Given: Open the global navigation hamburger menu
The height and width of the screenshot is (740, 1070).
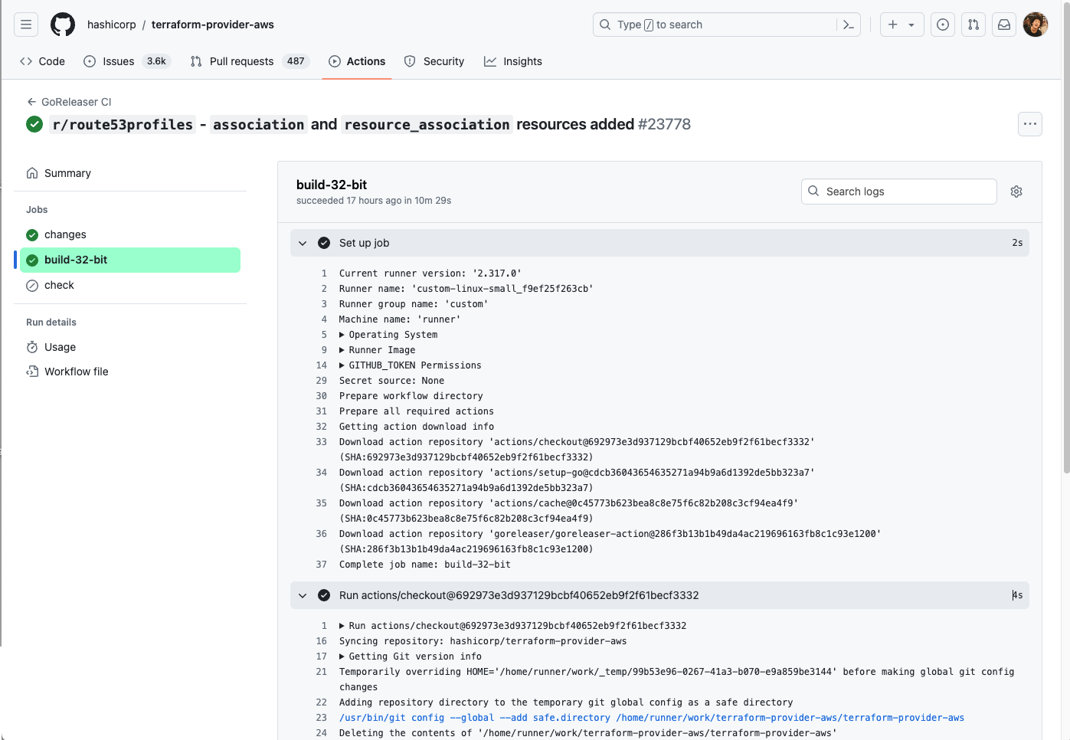Looking at the screenshot, I should tap(25, 24).
